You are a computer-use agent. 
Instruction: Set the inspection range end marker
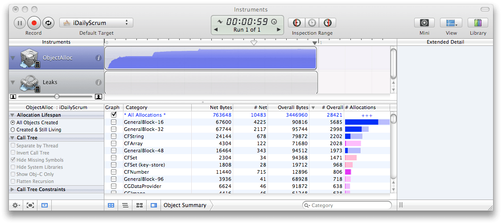coord(328,23)
